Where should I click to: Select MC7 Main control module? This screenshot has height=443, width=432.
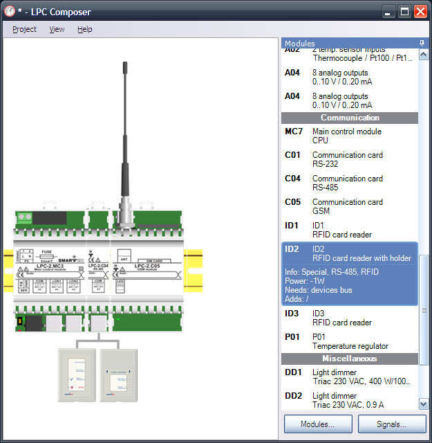[350, 136]
